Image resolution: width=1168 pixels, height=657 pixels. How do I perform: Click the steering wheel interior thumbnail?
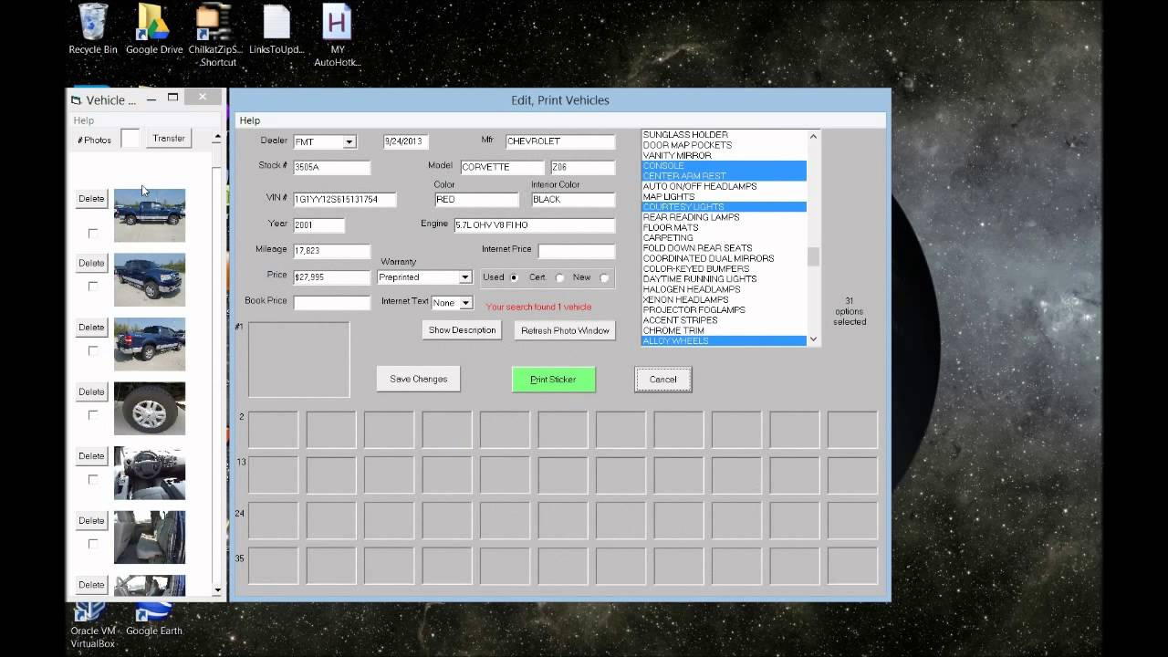tap(150, 473)
